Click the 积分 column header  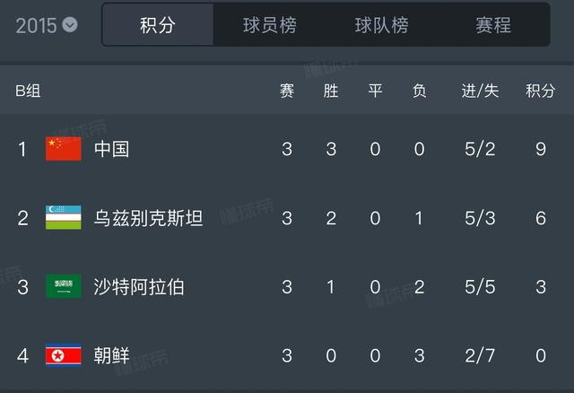(540, 91)
